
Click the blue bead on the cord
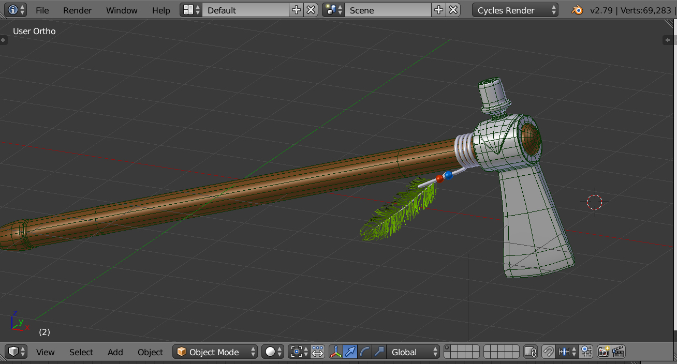[448, 175]
